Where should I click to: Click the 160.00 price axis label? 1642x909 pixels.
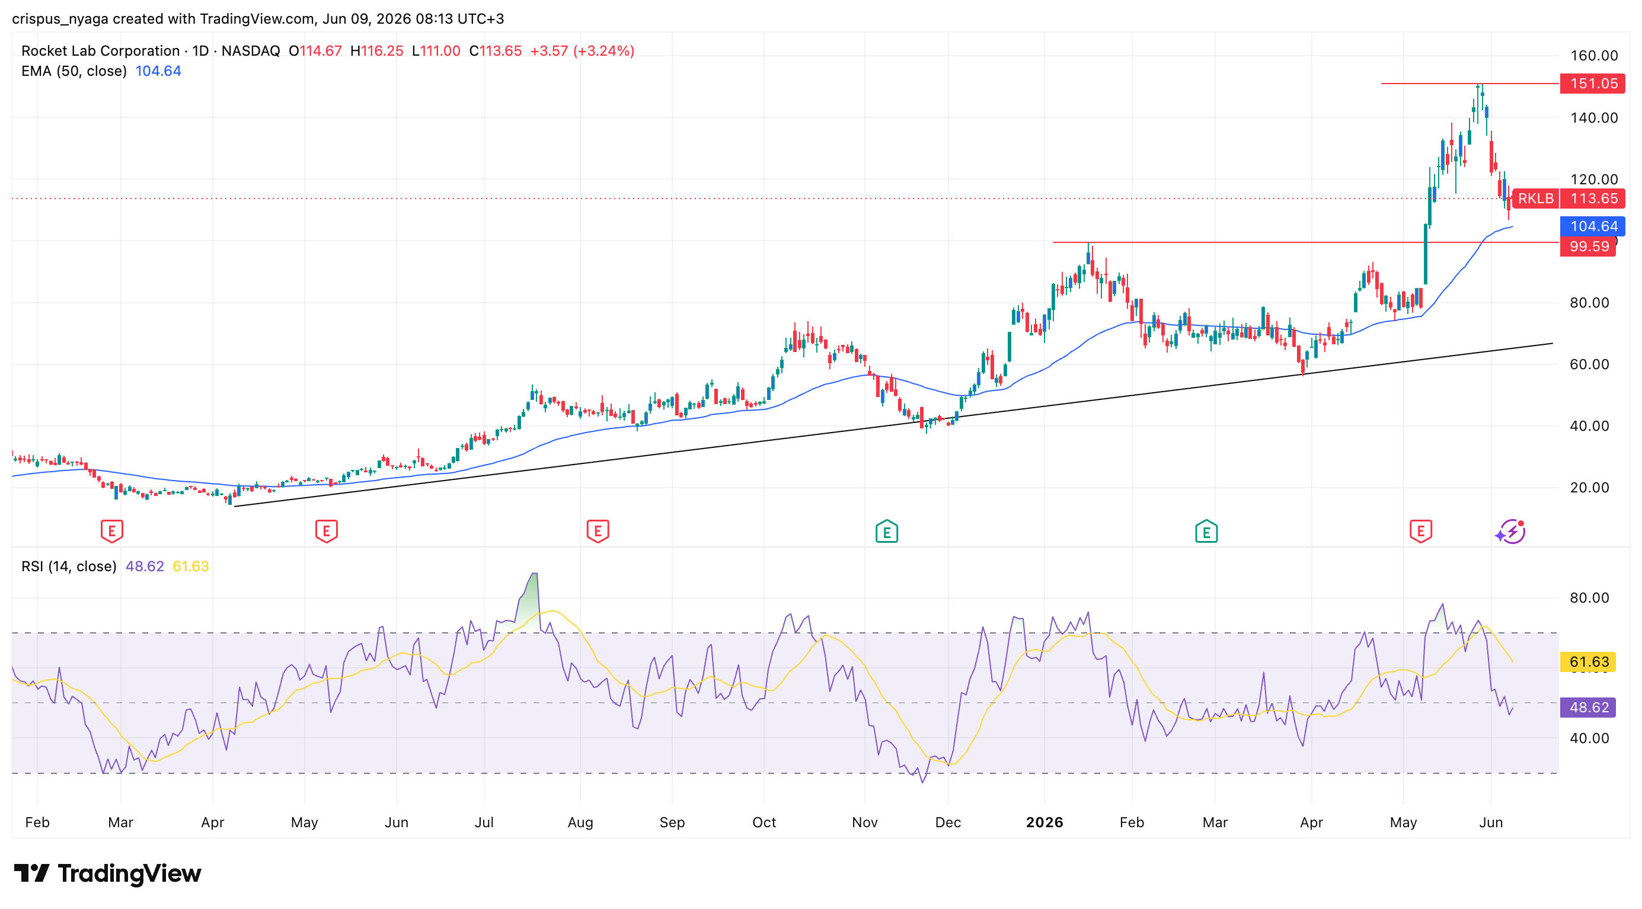1593,56
